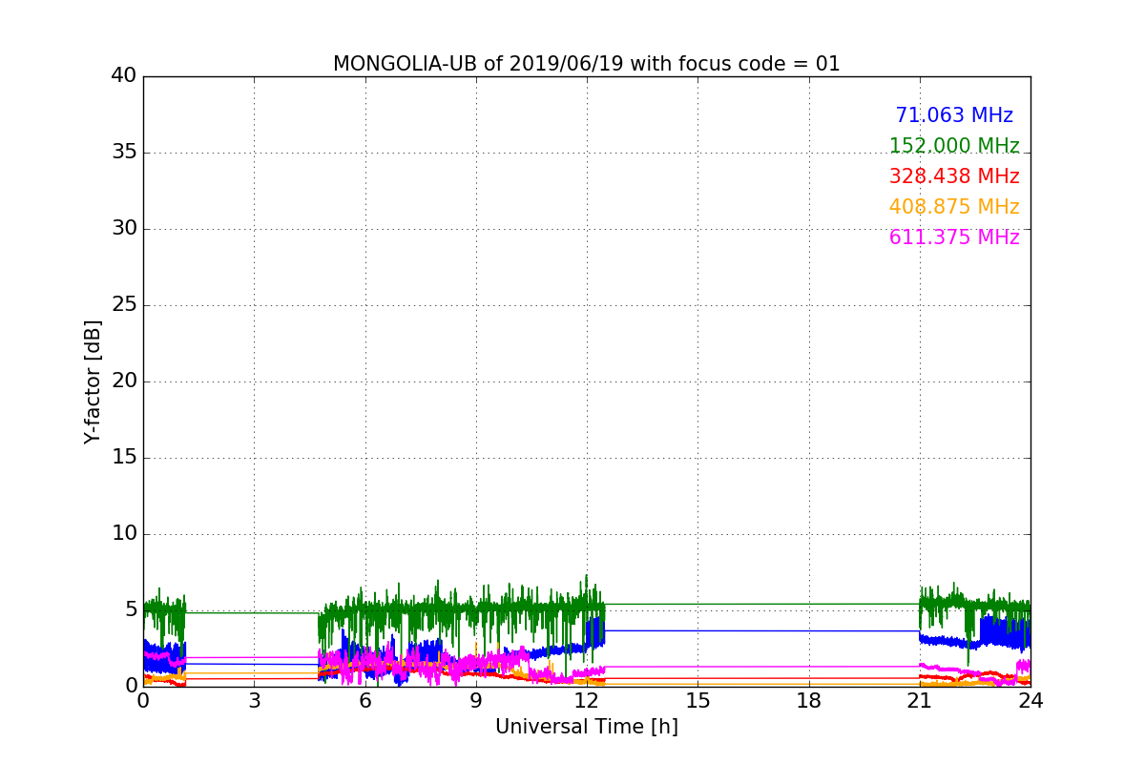Select the 152.000 MHz legend label
The image size is (1145, 763).
point(954,146)
